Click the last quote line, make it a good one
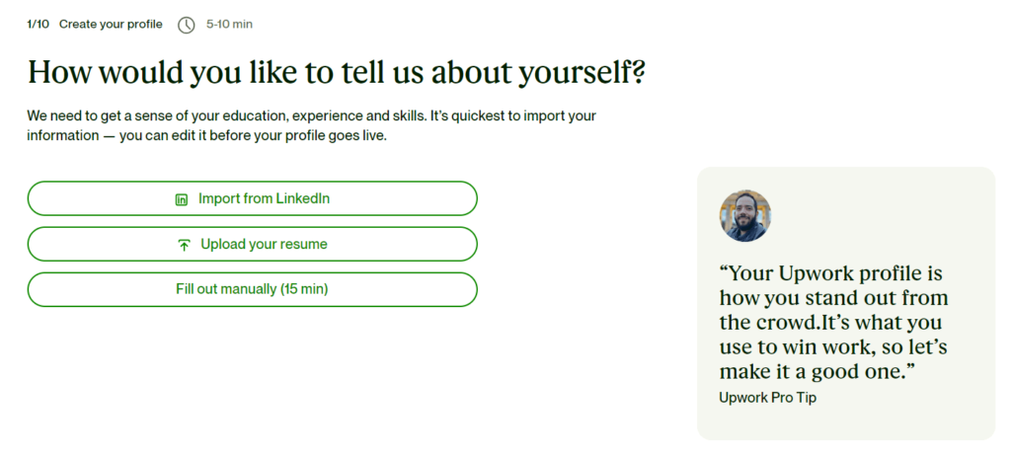Image resolution: width=1011 pixels, height=455 pixels. pyautogui.click(x=817, y=371)
